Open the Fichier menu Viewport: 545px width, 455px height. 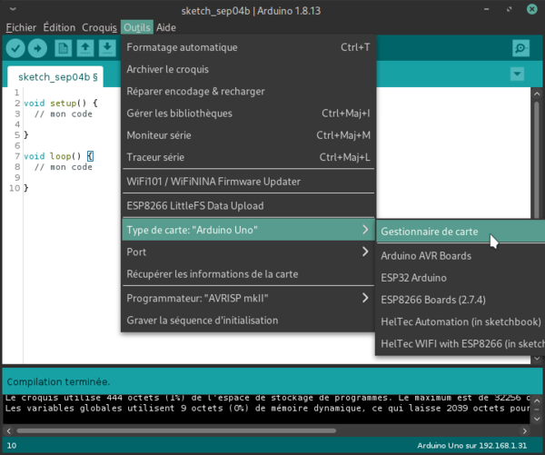tap(21, 27)
